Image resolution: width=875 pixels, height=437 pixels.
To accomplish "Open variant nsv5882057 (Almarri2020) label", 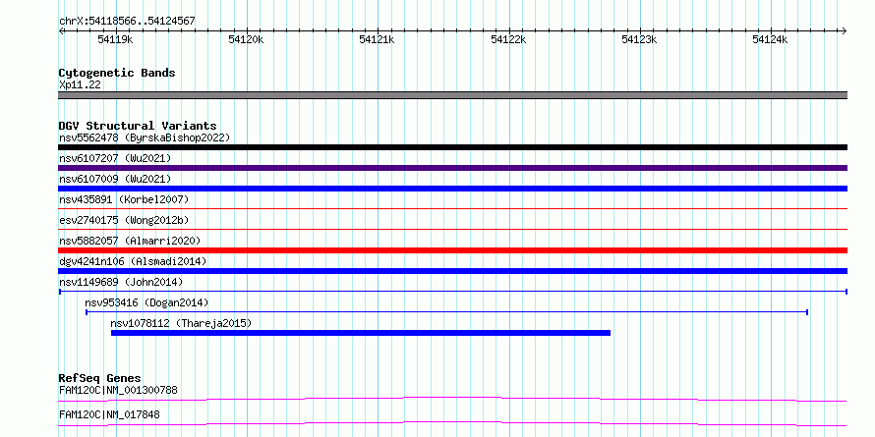I will tap(130, 241).
